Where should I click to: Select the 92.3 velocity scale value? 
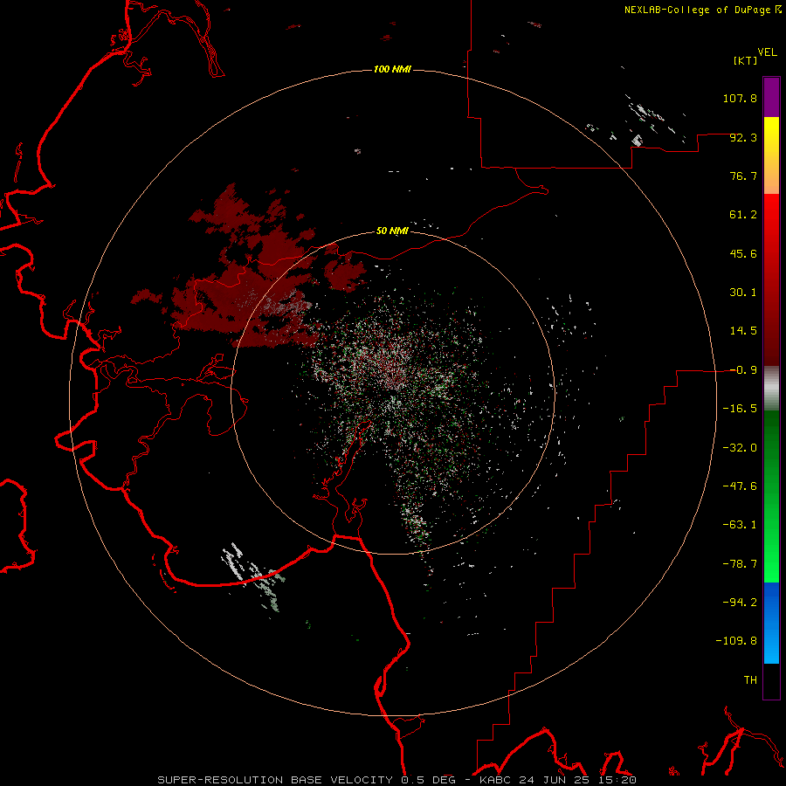click(743, 137)
